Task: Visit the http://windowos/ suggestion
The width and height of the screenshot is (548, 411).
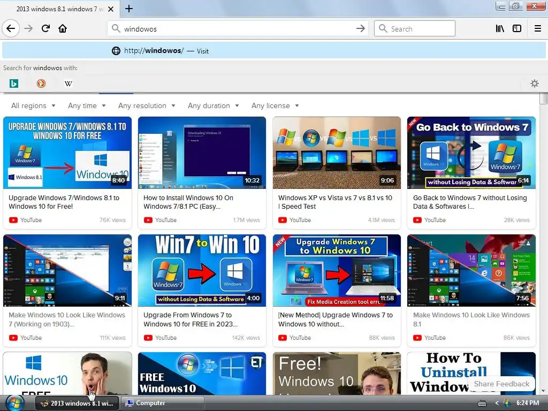Action: point(274,51)
